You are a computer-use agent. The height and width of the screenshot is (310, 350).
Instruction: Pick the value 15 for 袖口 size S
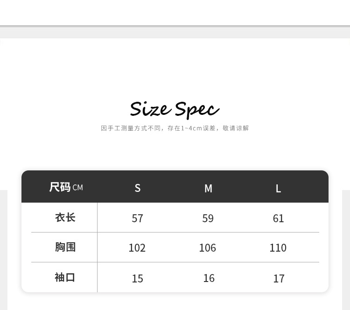tap(138, 279)
